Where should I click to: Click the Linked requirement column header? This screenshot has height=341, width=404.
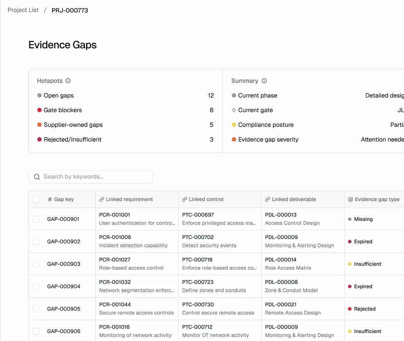[129, 199]
